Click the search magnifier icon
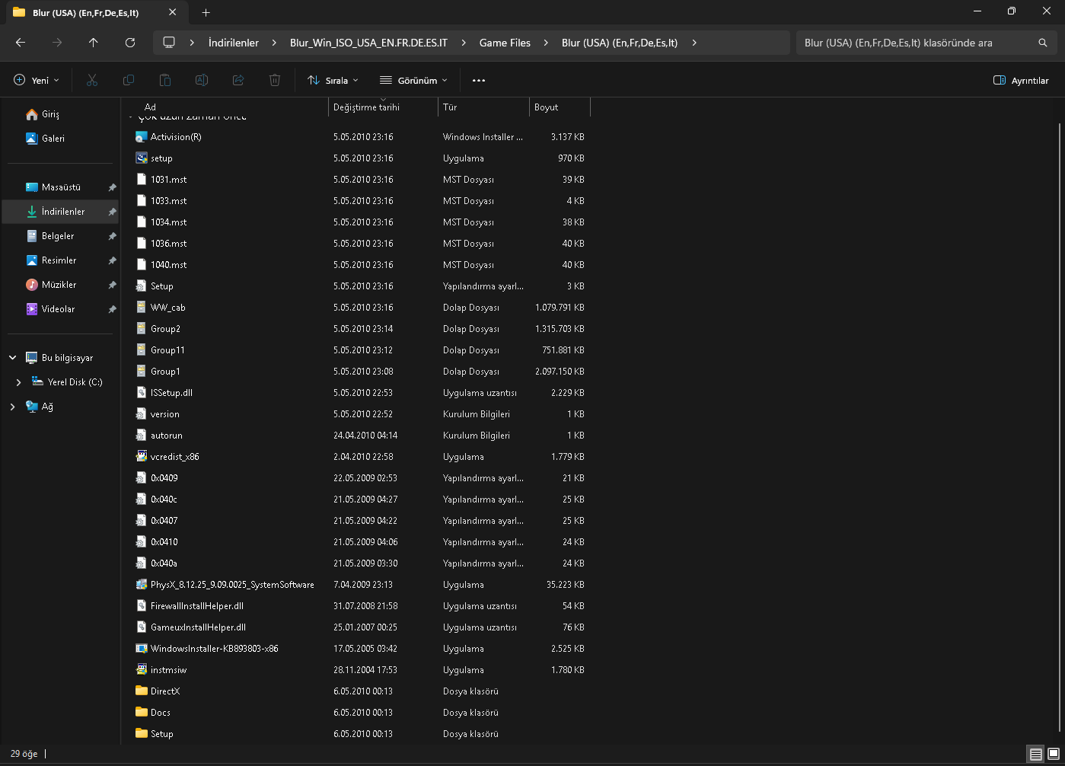The width and height of the screenshot is (1065, 766). [x=1043, y=43]
